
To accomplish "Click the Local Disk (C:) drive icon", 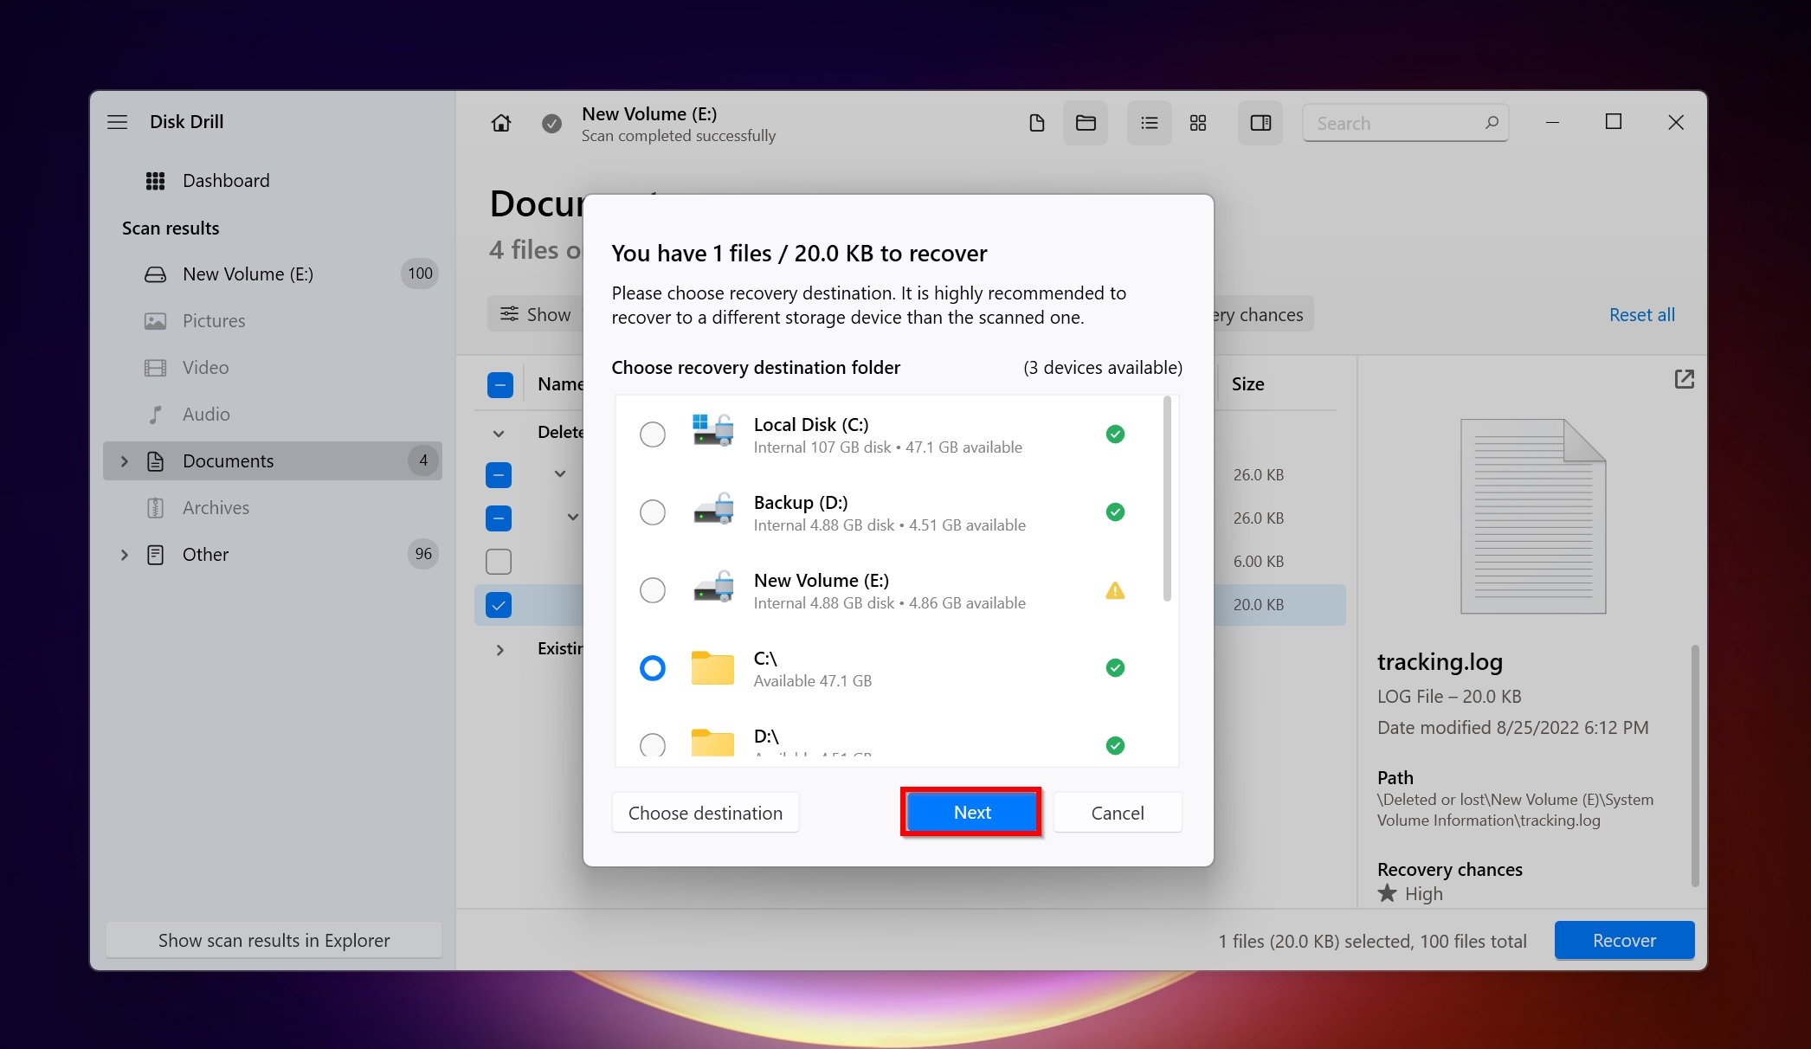I will point(712,429).
